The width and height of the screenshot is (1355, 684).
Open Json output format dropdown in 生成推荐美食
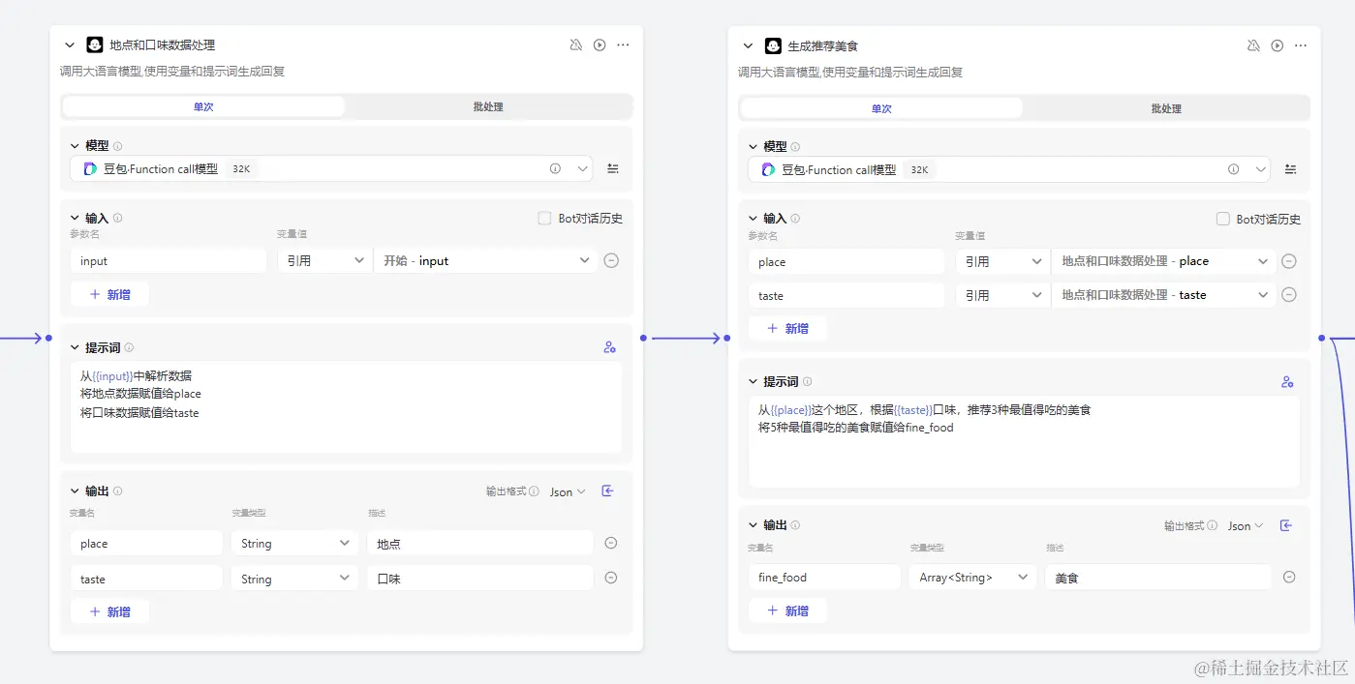(x=1246, y=526)
